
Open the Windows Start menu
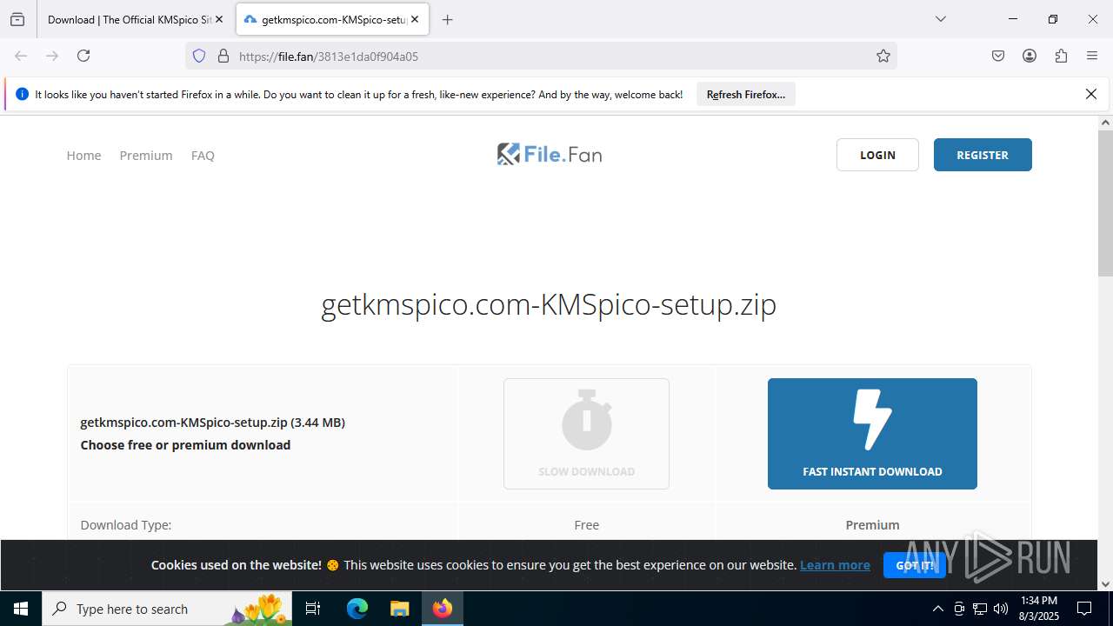coord(21,609)
